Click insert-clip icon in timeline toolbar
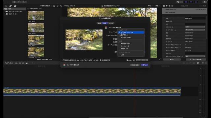 20,63
